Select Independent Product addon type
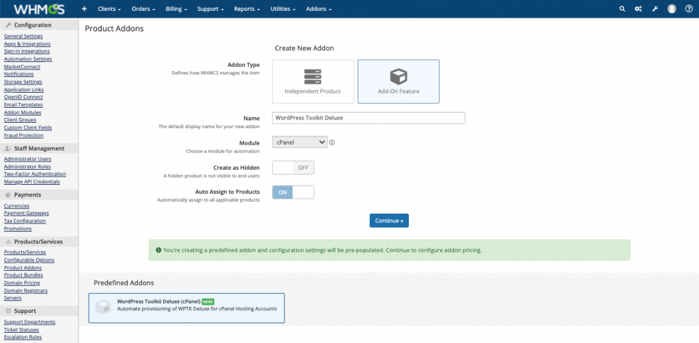699x343 pixels. pyautogui.click(x=313, y=82)
